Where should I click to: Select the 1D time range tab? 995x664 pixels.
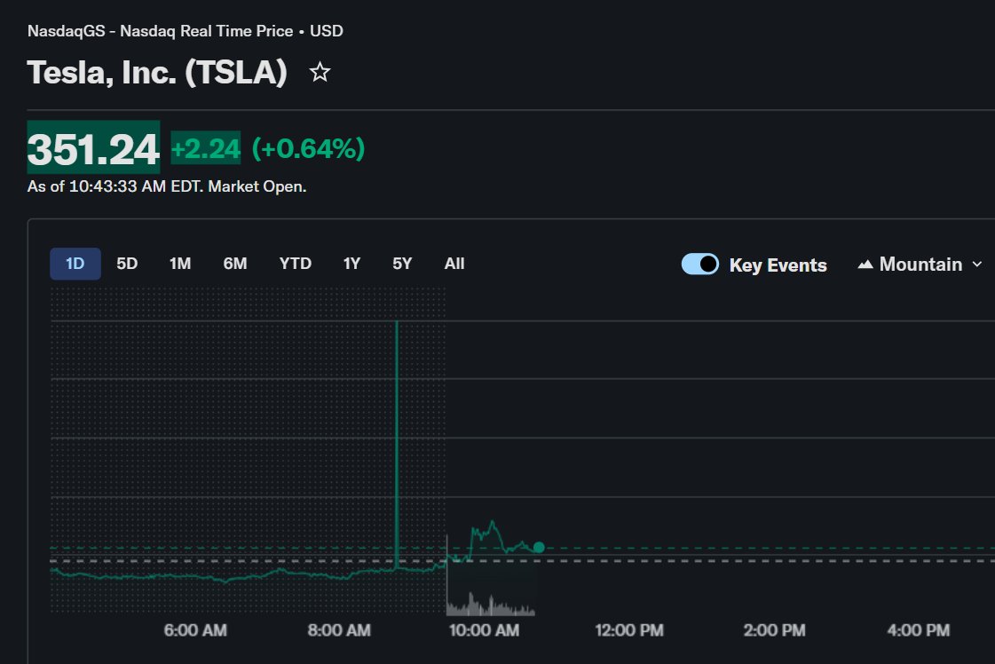[x=75, y=264]
